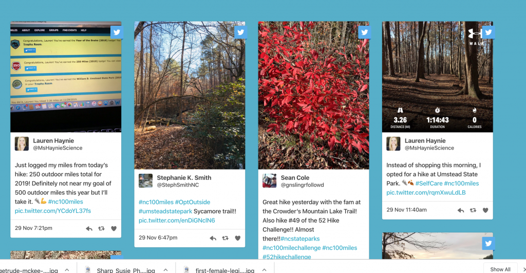
Task: Expand options for Sharp_Susie download
Action: pyautogui.click(x=166, y=269)
